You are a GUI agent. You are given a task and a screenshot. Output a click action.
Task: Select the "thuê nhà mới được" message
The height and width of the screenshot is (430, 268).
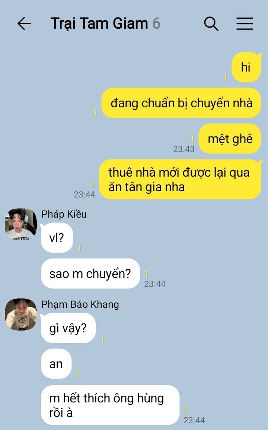click(x=180, y=179)
